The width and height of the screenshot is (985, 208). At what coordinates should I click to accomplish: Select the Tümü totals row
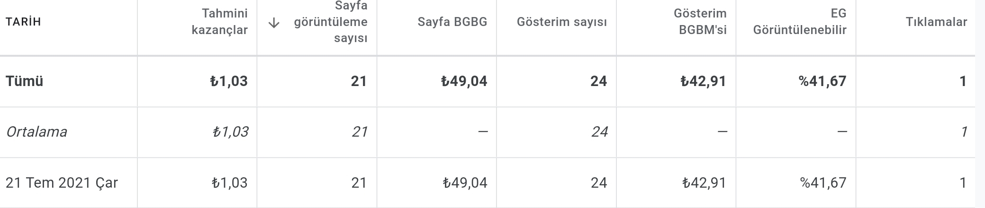[x=488, y=81]
